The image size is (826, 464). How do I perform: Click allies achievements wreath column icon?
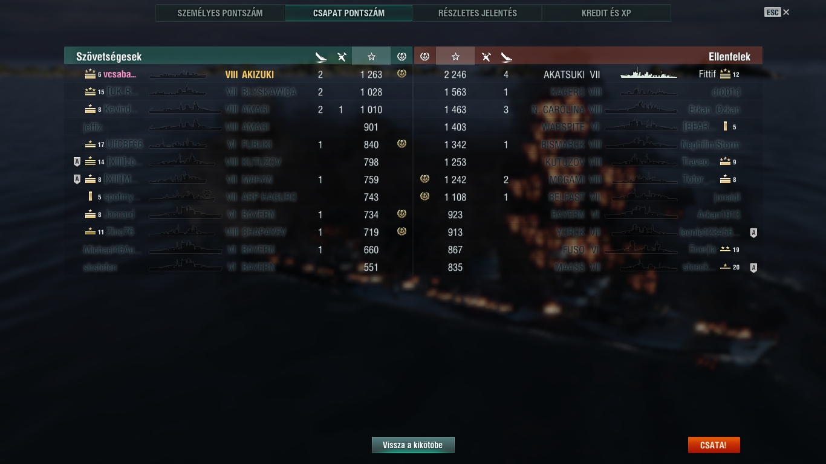tap(402, 56)
